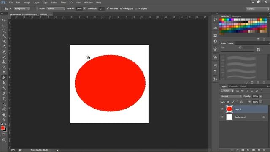Open the tool preset picker arrow
The width and height of the screenshot is (270, 152).
[10, 8]
